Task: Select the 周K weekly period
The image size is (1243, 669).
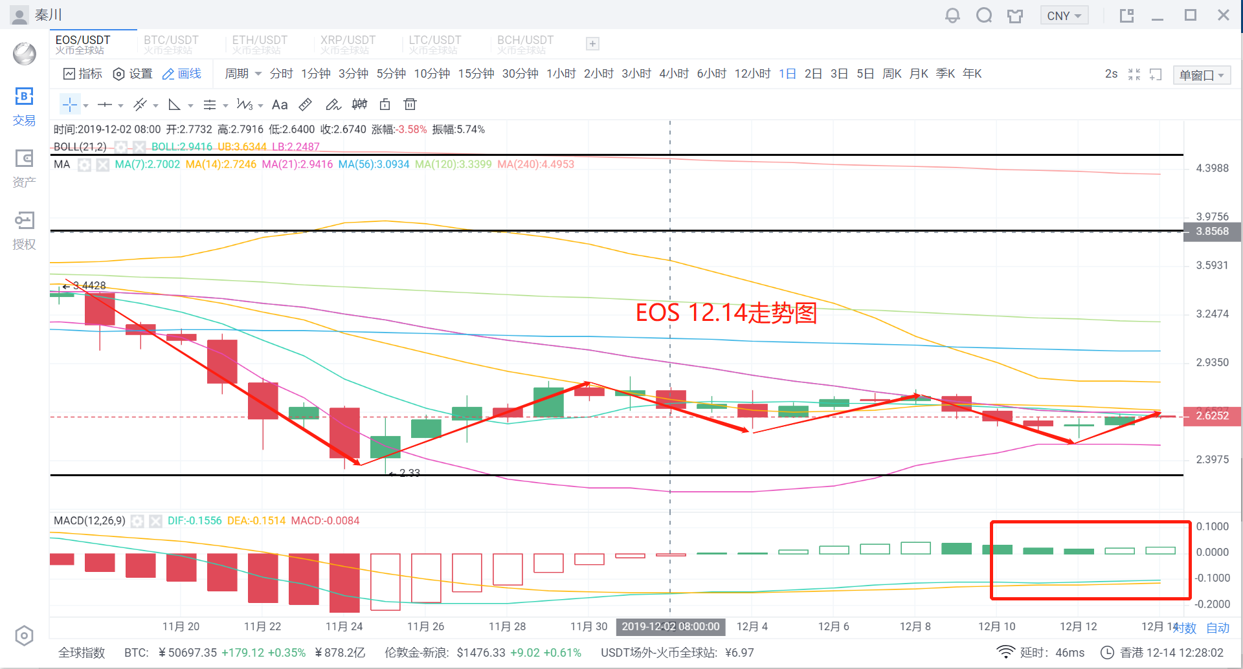Action: [x=892, y=74]
